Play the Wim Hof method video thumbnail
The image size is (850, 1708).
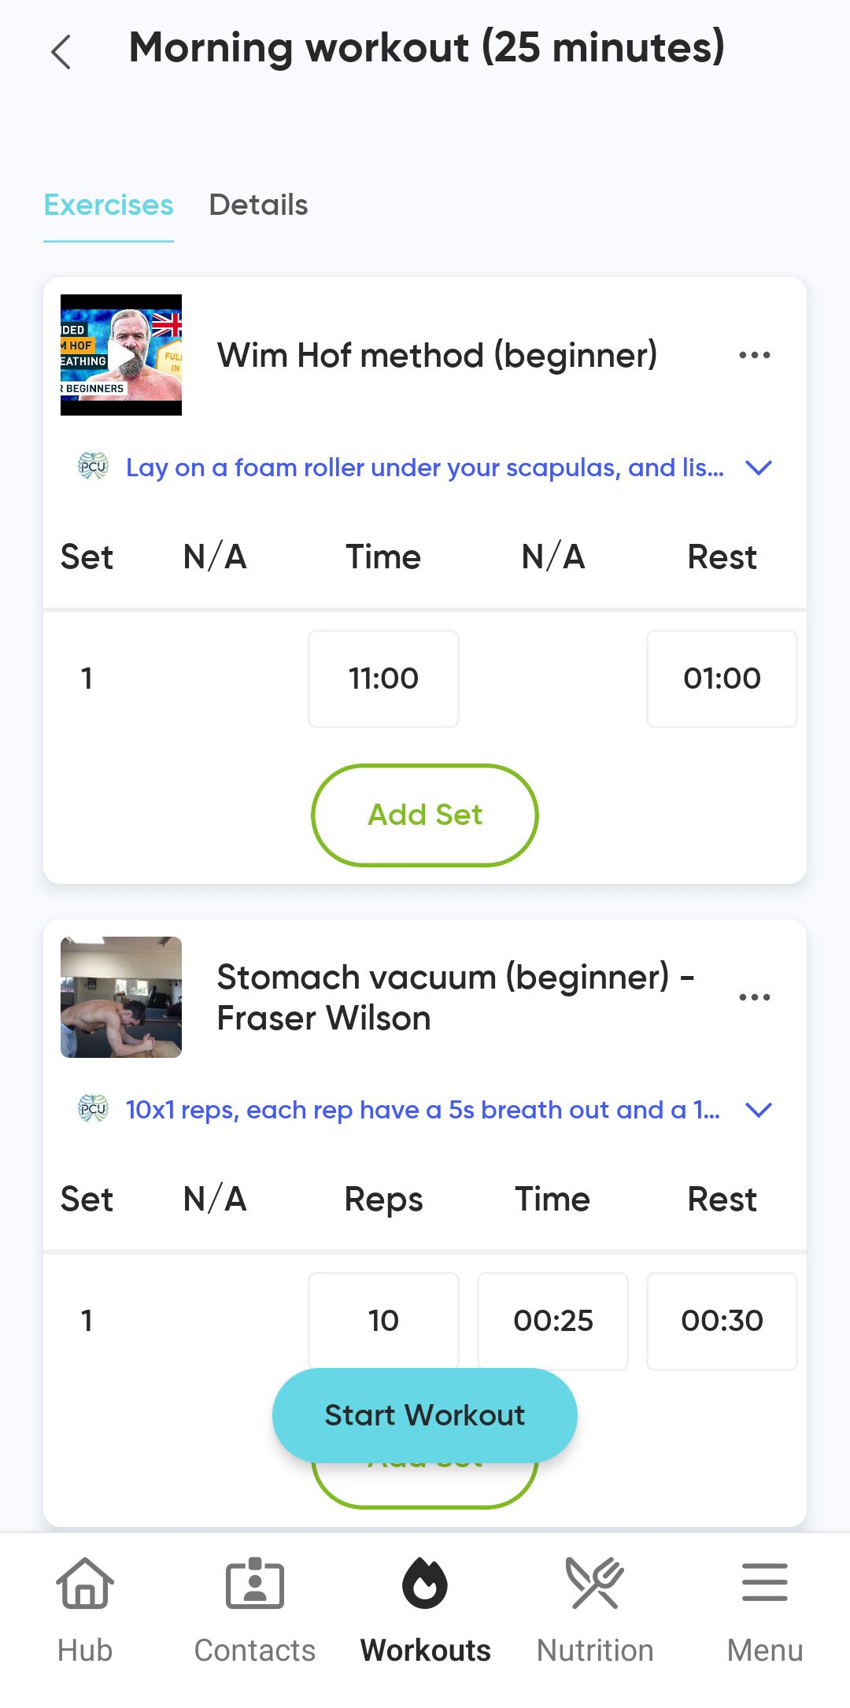pyautogui.click(x=121, y=355)
